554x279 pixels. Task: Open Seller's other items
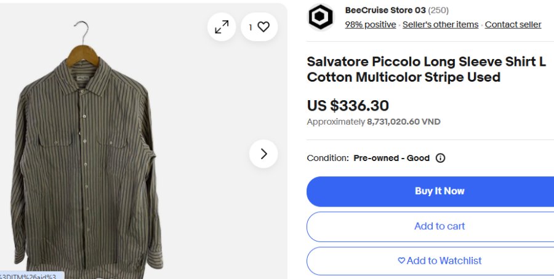440,25
